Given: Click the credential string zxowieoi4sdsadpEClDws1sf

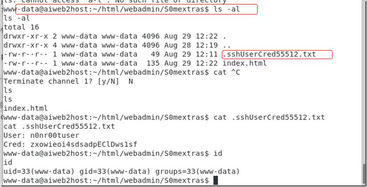Looking at the screenshot, I should coord(84,144).
